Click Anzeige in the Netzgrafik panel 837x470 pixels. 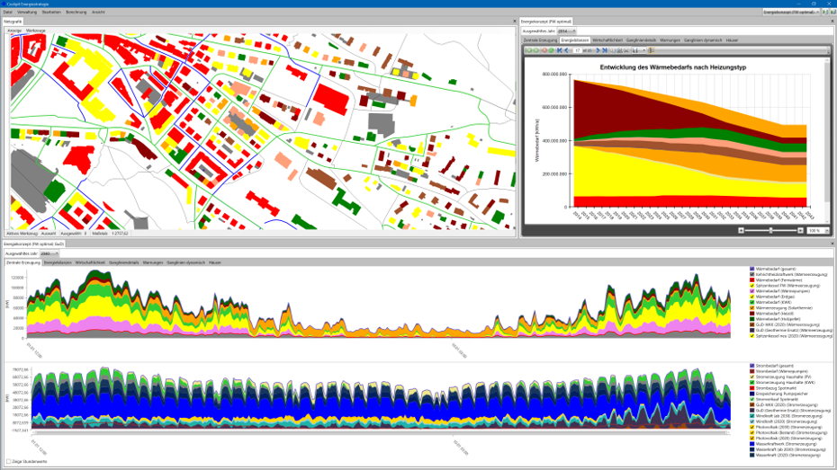tap(14, 31)
